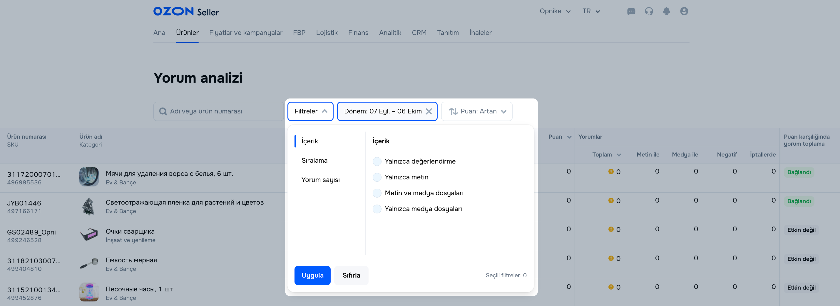Click the OZON Seller logo
Screen dimensions: 840x306
click(x=186, y=12)
